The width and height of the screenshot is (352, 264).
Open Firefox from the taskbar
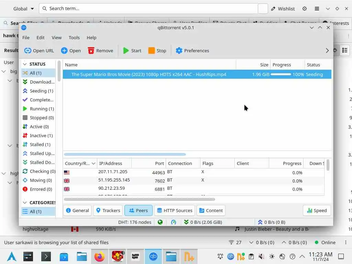point(99,257)
